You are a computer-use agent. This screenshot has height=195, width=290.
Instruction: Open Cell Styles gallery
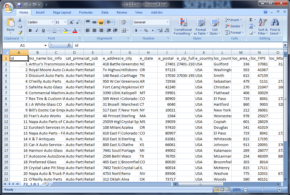(215, 26)
